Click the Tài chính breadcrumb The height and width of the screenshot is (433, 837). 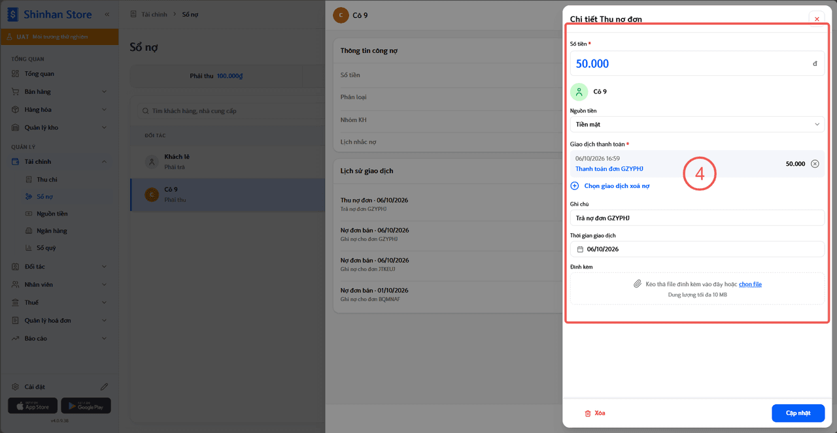pos(154,14)
